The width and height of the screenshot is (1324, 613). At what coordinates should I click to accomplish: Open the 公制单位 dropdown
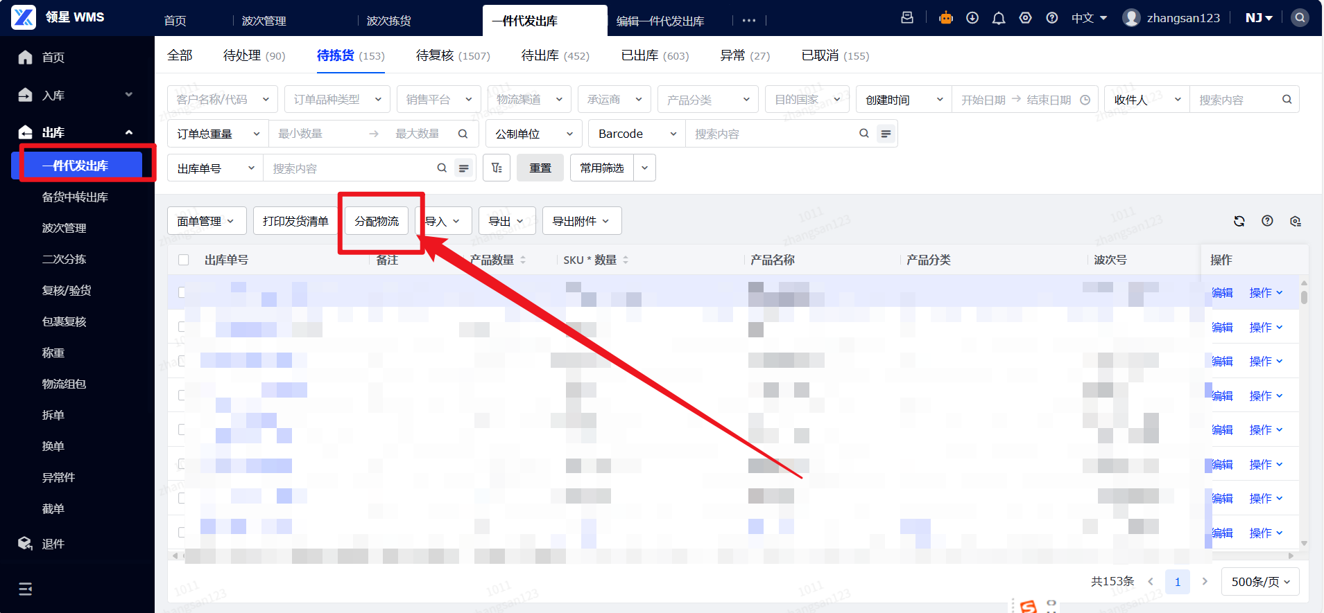pyautogui.click(x=534, y=134)
